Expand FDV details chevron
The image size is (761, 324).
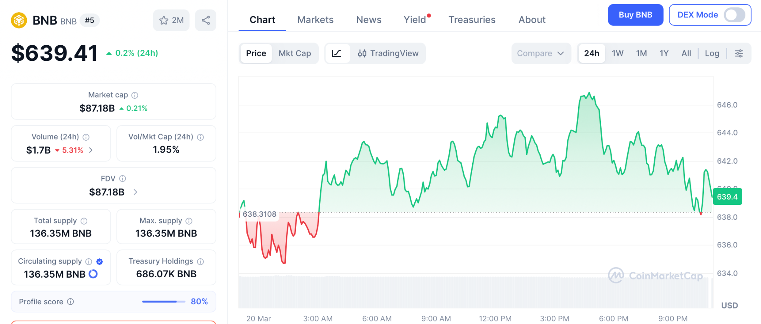(135, 192)
